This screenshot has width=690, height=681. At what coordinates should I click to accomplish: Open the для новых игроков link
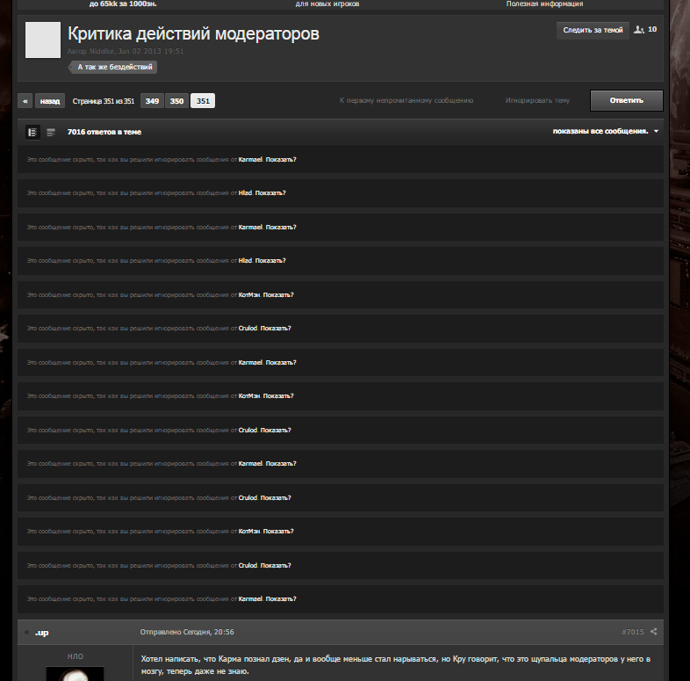pyautogui.click(x=327, y=4)
